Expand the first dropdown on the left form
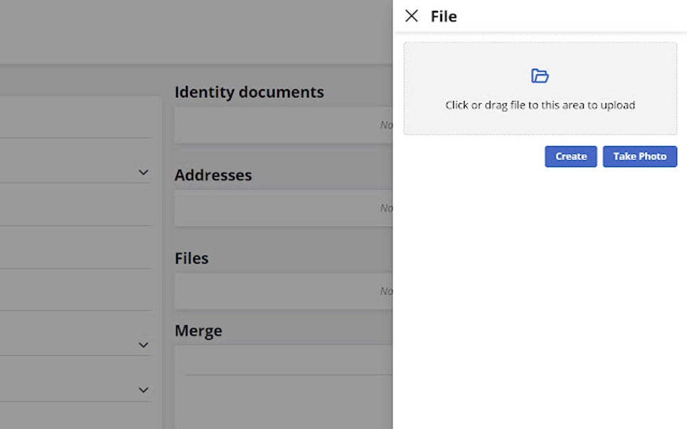 pyautogui.click(x=143, y=172)
